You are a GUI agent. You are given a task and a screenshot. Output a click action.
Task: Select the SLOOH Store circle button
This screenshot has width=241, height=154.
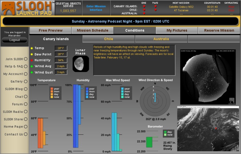click(26, 119)
